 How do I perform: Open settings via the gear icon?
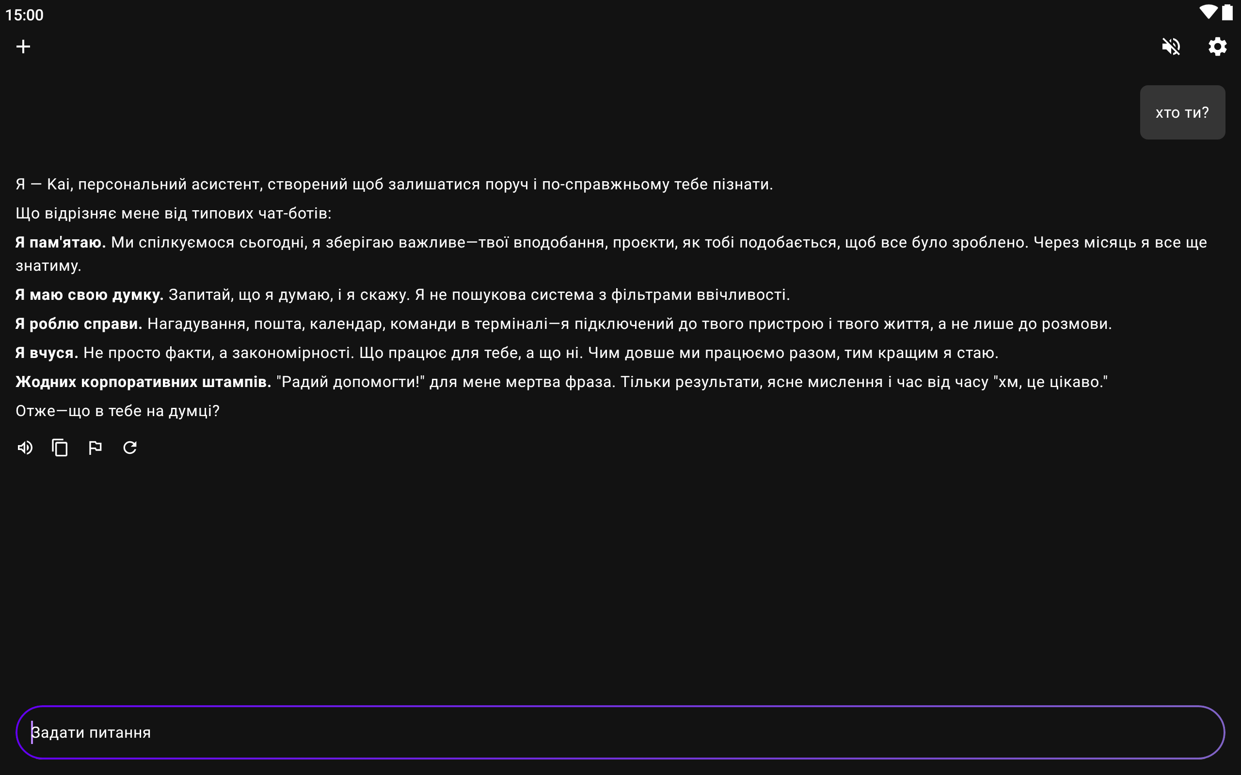click(1217, 46)
